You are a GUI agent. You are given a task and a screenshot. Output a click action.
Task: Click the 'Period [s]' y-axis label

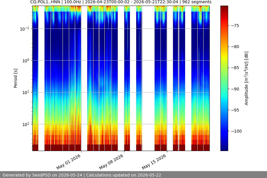[15, 78]
